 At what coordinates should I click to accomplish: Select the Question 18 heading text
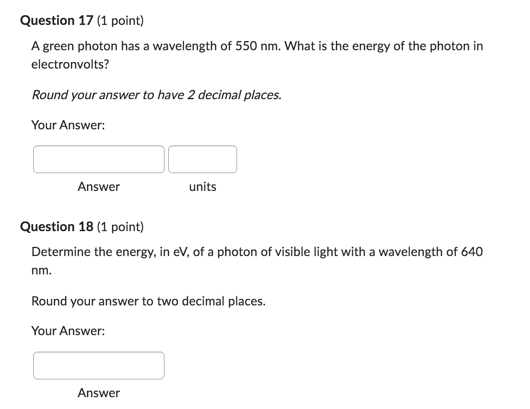click(x=57, y=226)
